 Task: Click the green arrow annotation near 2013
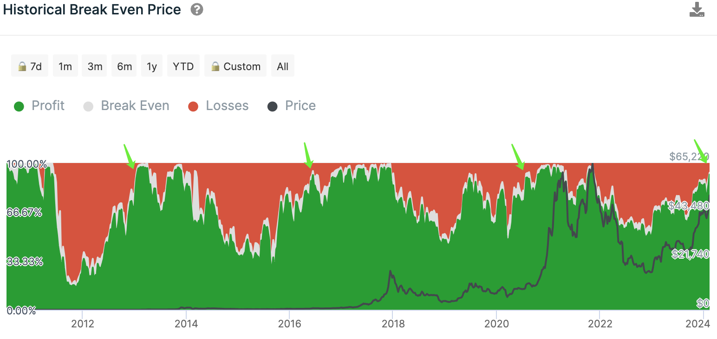point(129,156)
